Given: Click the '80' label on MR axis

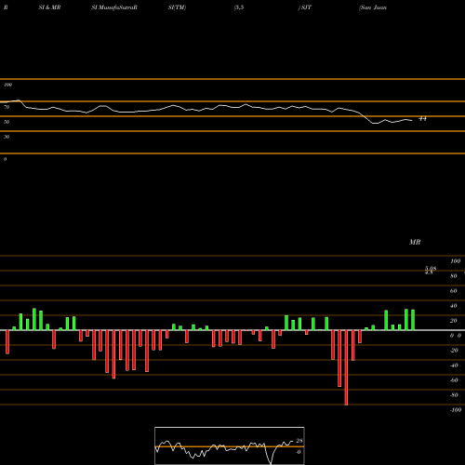Looking at the screenshot, I should 454,276.
